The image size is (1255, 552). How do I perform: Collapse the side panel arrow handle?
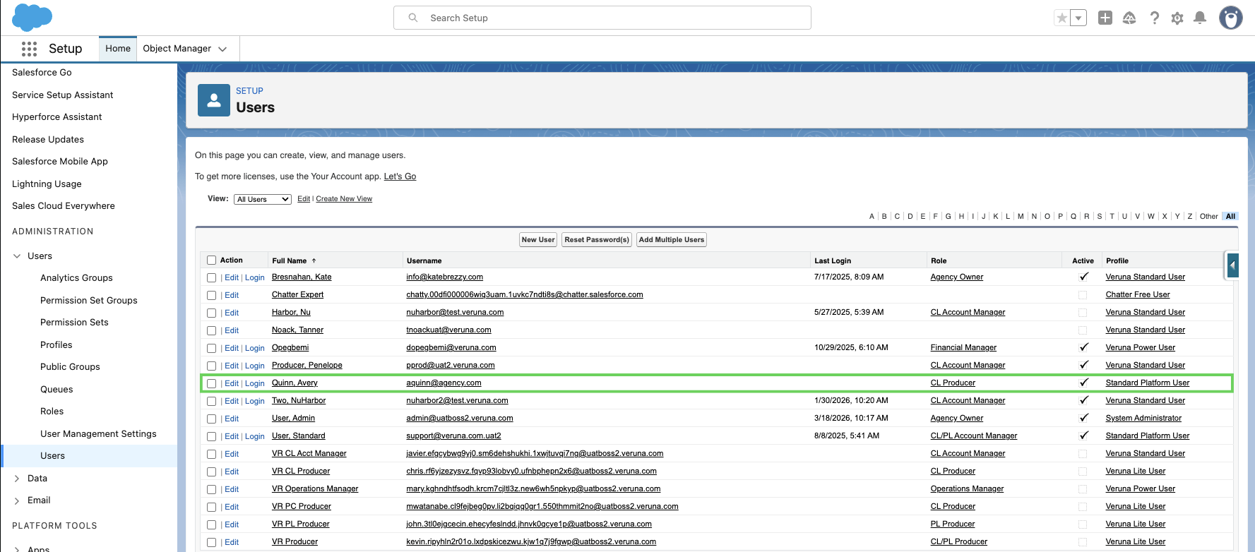(1232, 265)
